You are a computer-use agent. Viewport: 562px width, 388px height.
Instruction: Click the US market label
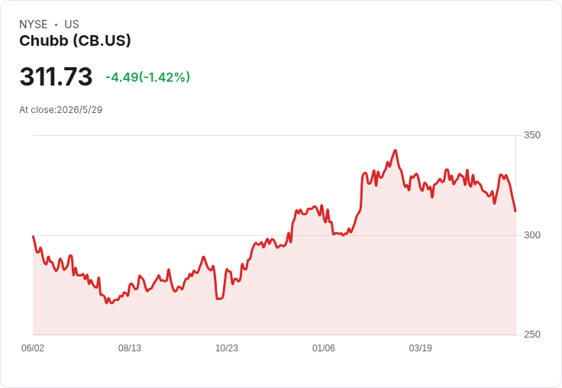pyautogui.click(x=72, y=24)
